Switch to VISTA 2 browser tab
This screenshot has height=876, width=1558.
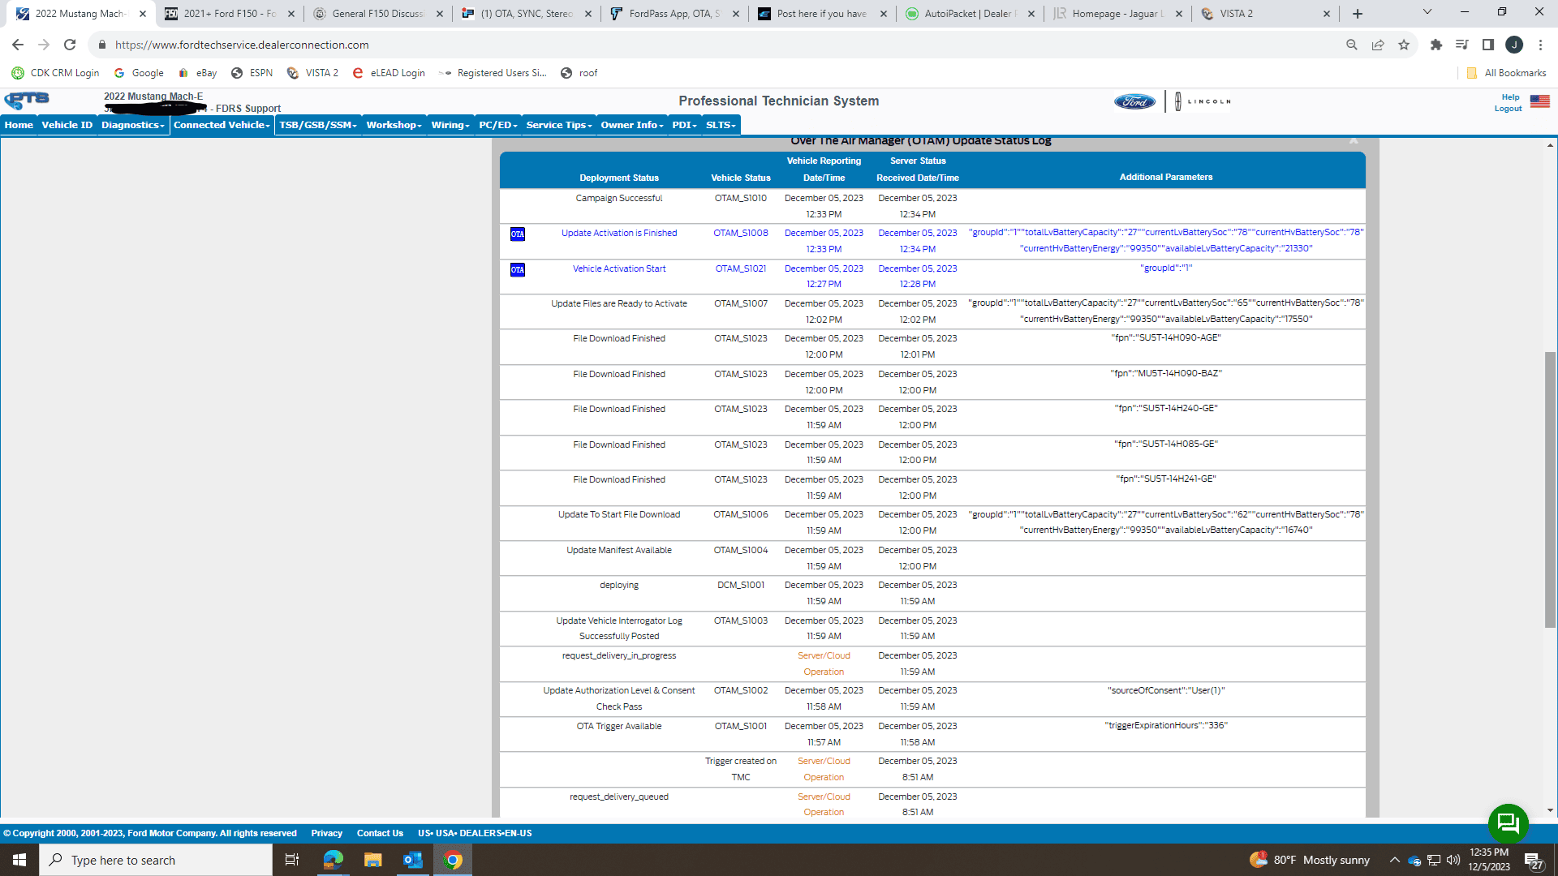pos(1266,14)
